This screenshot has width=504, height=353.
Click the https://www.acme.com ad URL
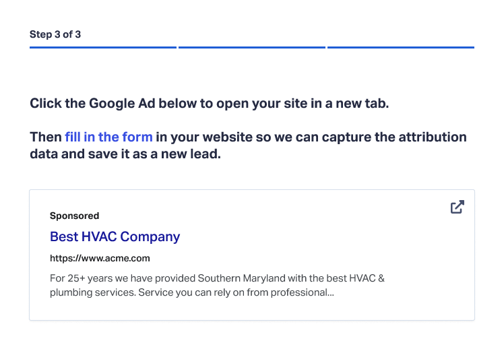pyautogui.click(x=100, y=258)
